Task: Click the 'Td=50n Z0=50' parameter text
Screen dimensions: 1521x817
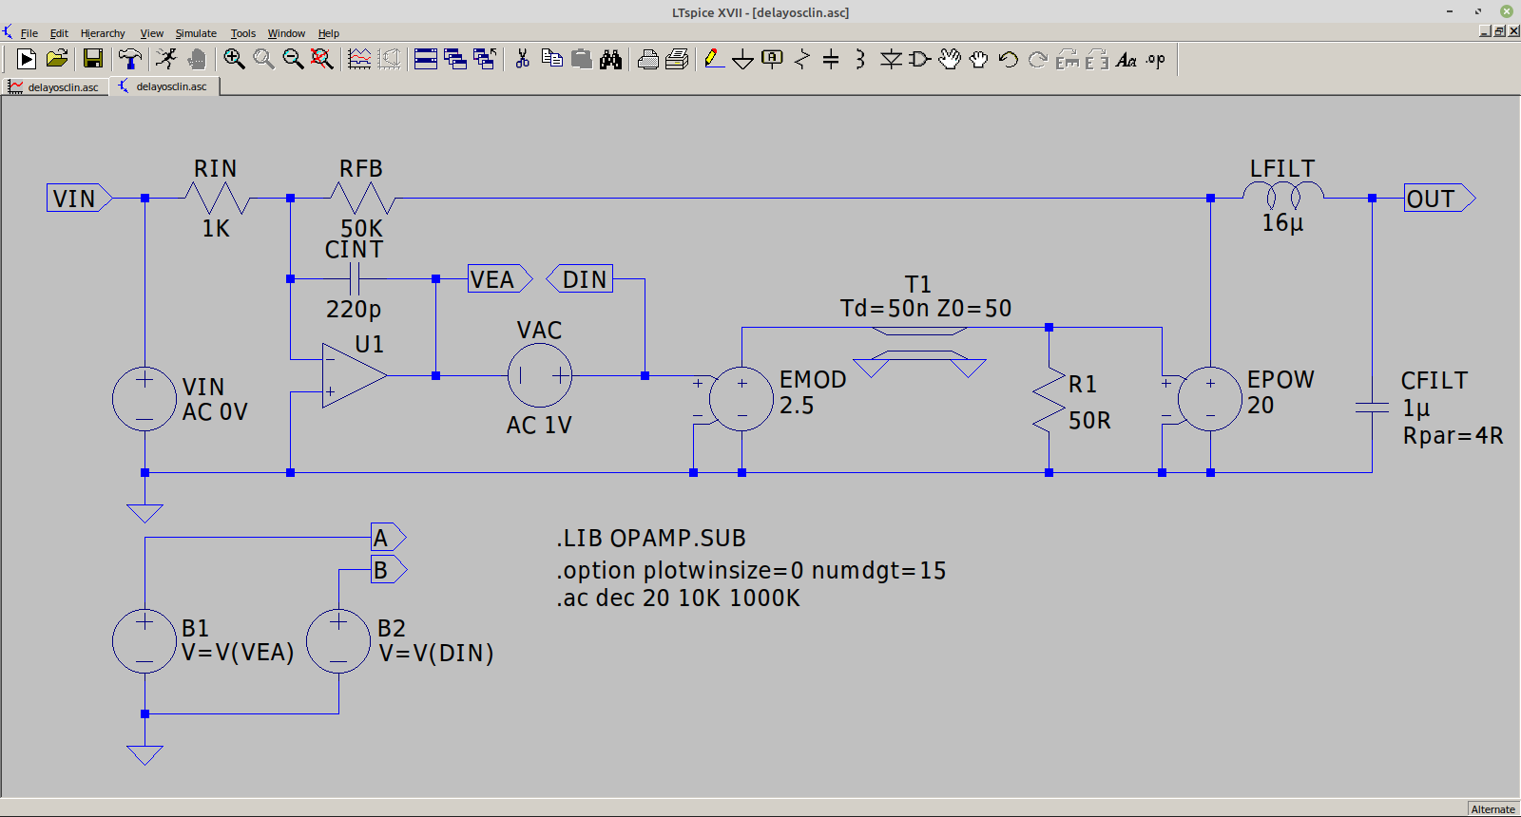Action: (926, 309)
